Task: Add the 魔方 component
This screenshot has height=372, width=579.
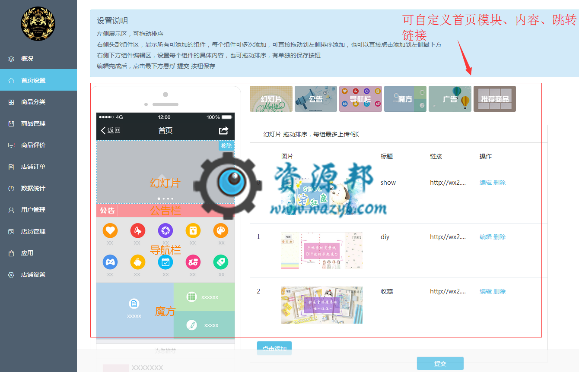Action: pos(405,99)
